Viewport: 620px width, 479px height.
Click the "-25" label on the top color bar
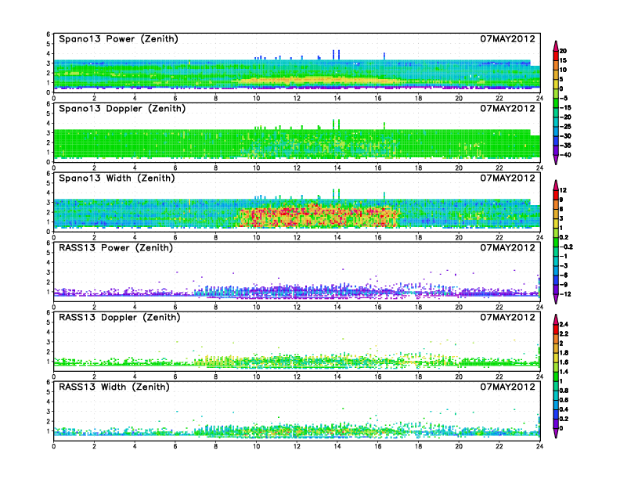(x=565, y=127)
